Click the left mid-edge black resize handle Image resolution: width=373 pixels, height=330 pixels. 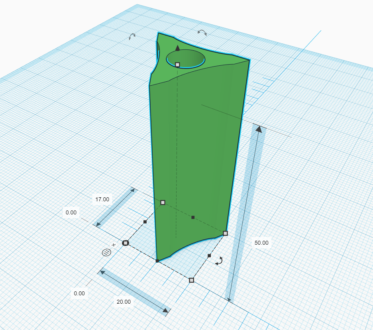click(146, 221)
